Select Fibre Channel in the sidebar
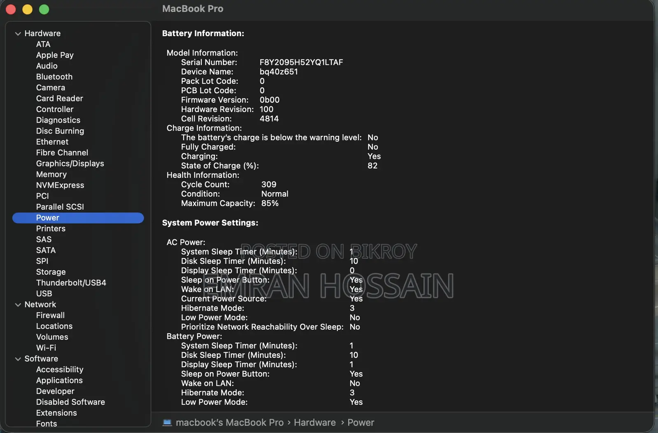Viewport: 658px width, 433px height. click(x=62, y=153)
